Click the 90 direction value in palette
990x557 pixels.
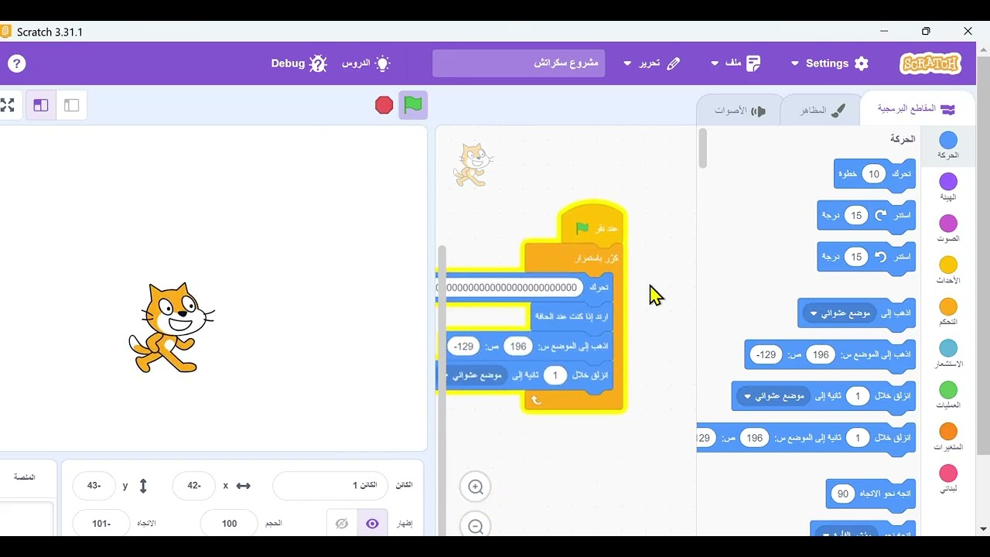pyautogui.click(x=843, y=494)
